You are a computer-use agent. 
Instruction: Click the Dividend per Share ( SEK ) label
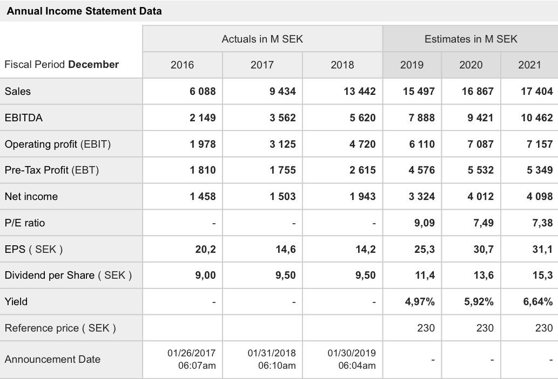click(68, 275)
